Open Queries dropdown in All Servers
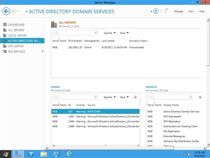 (110, 33)
